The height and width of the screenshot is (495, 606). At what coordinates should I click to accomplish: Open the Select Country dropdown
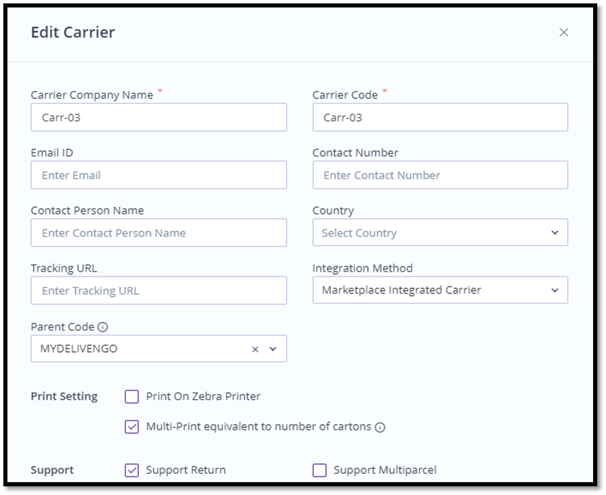(440, 233)
